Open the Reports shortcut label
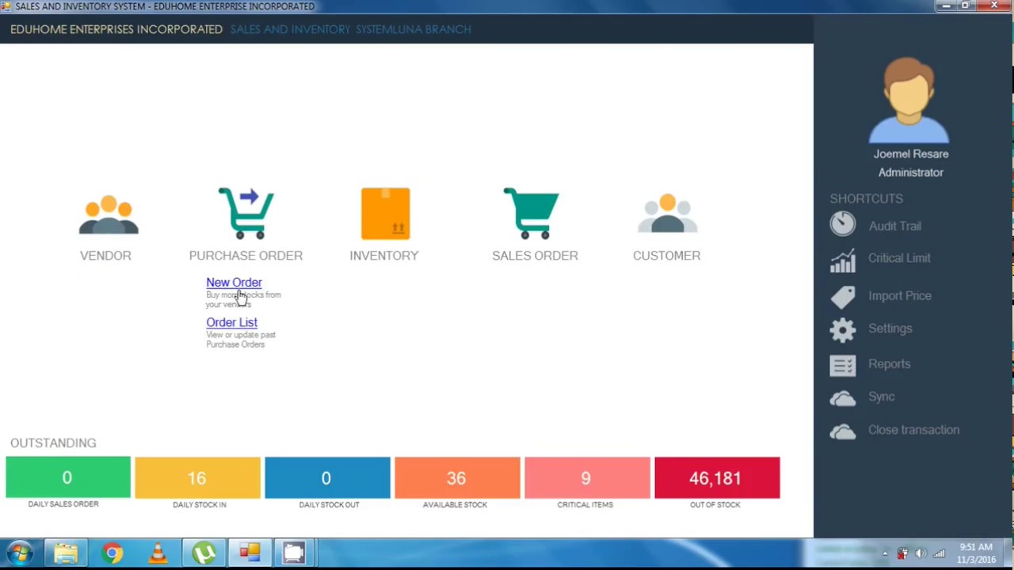The width and height of the screenshot is (1014, 570). coord(890,363)
